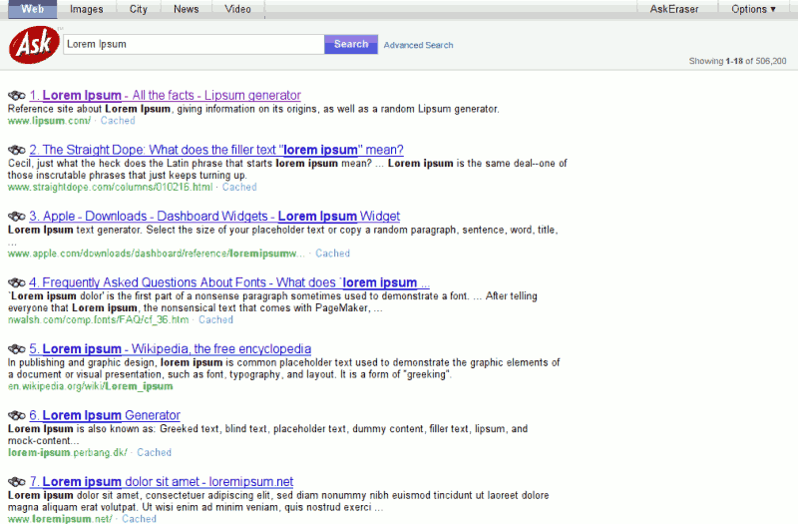Click binoculars icon beside Frequently Asked Questions result
This screenshot has height=524, width=798.
[17, 282]
